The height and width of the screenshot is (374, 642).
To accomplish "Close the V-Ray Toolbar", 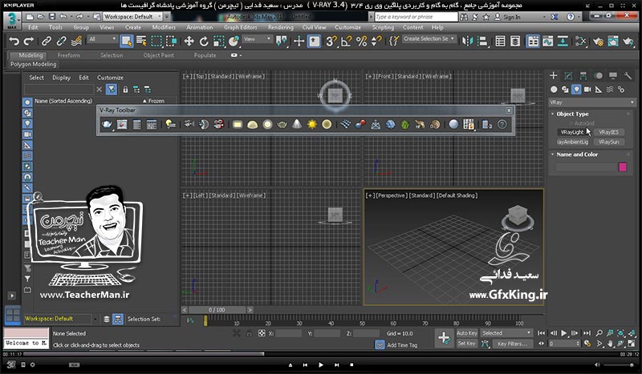I will [509, 111].
